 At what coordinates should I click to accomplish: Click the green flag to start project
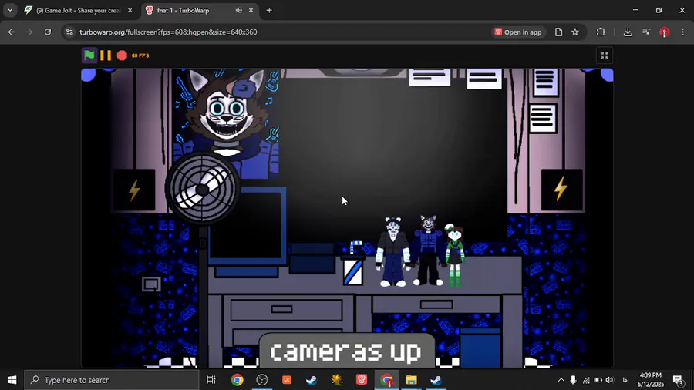(x=89, y=55)
